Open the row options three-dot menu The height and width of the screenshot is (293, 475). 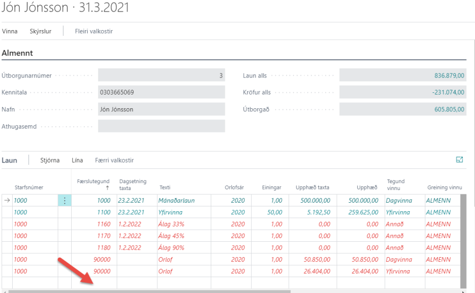[64, 201]
